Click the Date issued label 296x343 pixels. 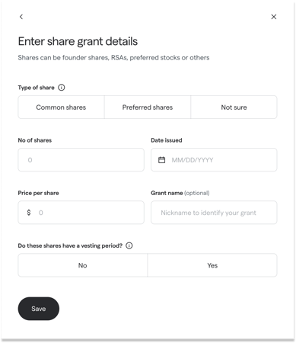pos(167,140)
